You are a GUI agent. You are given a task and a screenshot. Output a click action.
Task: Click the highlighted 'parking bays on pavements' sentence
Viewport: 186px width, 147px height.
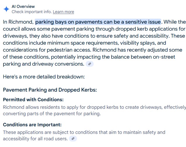point(98,22)
